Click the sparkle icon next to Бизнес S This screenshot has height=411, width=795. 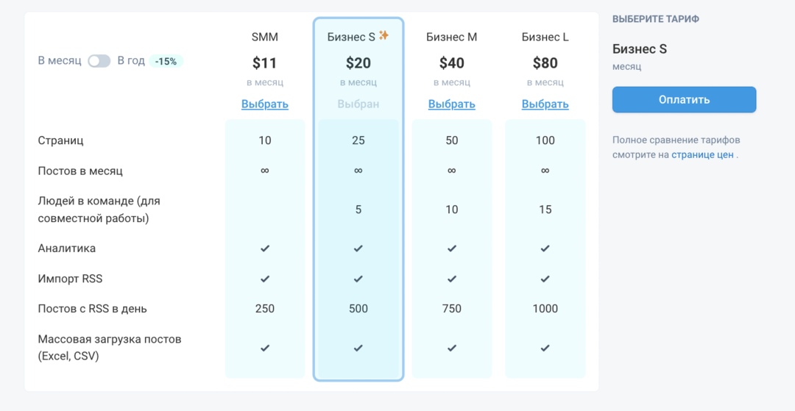[x=384, y=35]
